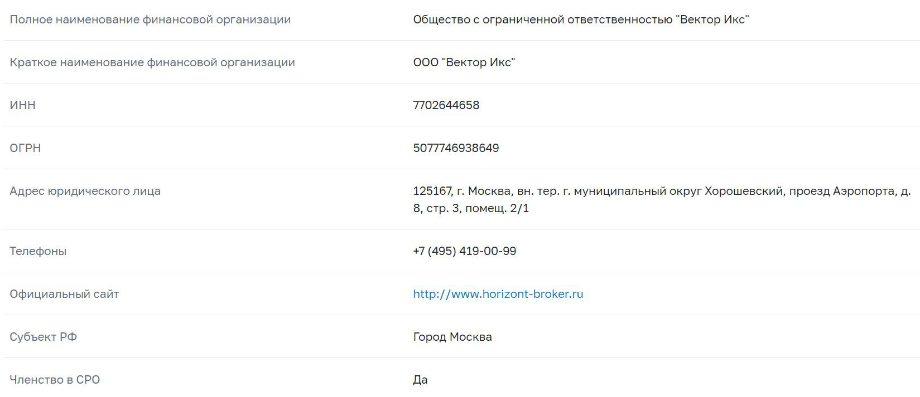The image size is (920, 397).
Task: Click the OGRN number 5077746938649
Action: click(456, 148)
